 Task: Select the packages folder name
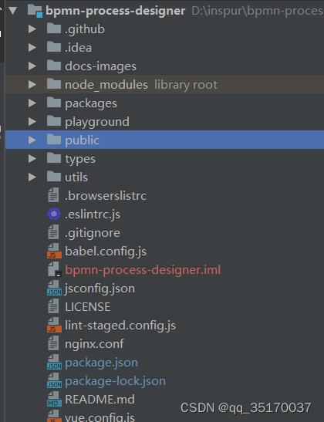[x=91, y=103]
